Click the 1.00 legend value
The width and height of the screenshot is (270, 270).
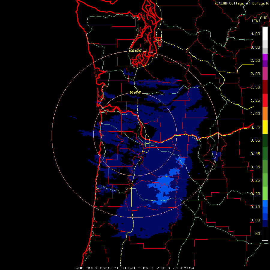point(255,113)
